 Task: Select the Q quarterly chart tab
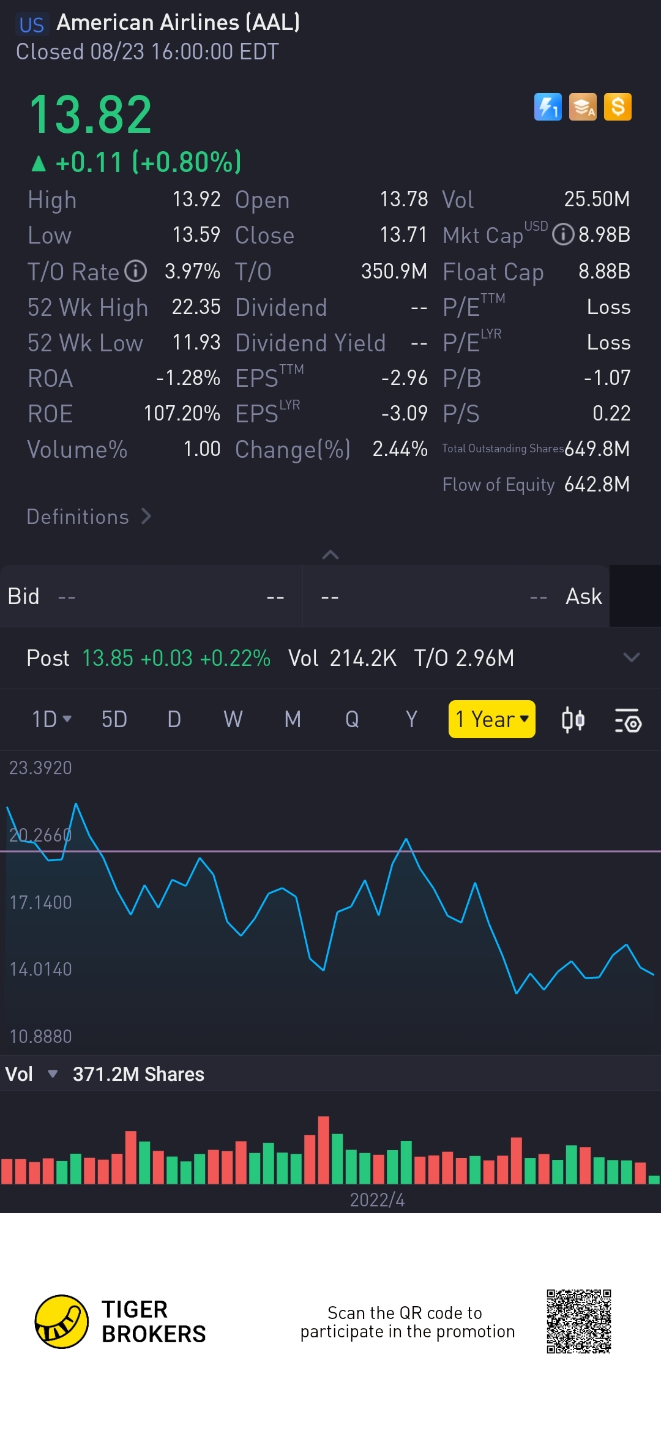click(x=352, y=719)
